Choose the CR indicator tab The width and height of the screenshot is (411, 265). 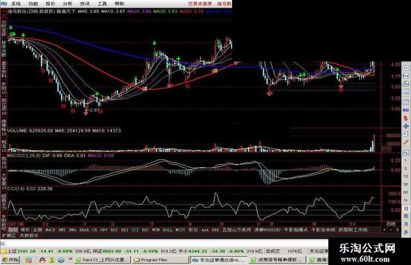pyautogui.click(x=95, y=230)
